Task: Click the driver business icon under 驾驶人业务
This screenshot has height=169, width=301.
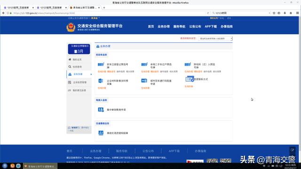Action: click(101, 109)
